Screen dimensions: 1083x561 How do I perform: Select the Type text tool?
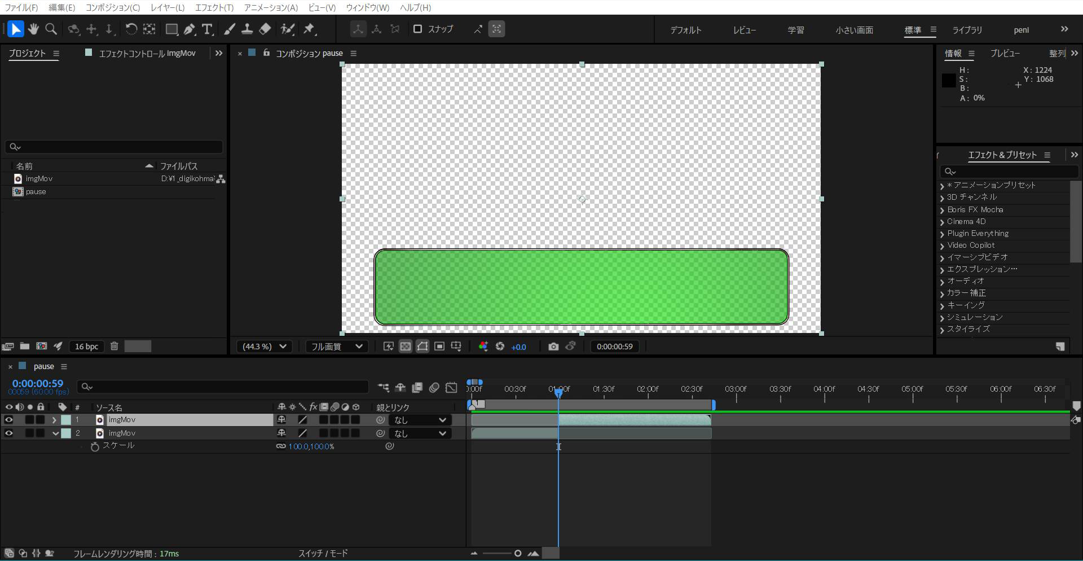pos(208,29)
